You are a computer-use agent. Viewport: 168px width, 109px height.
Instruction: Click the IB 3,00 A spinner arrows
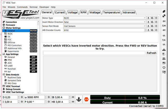(x=70, y=97)
